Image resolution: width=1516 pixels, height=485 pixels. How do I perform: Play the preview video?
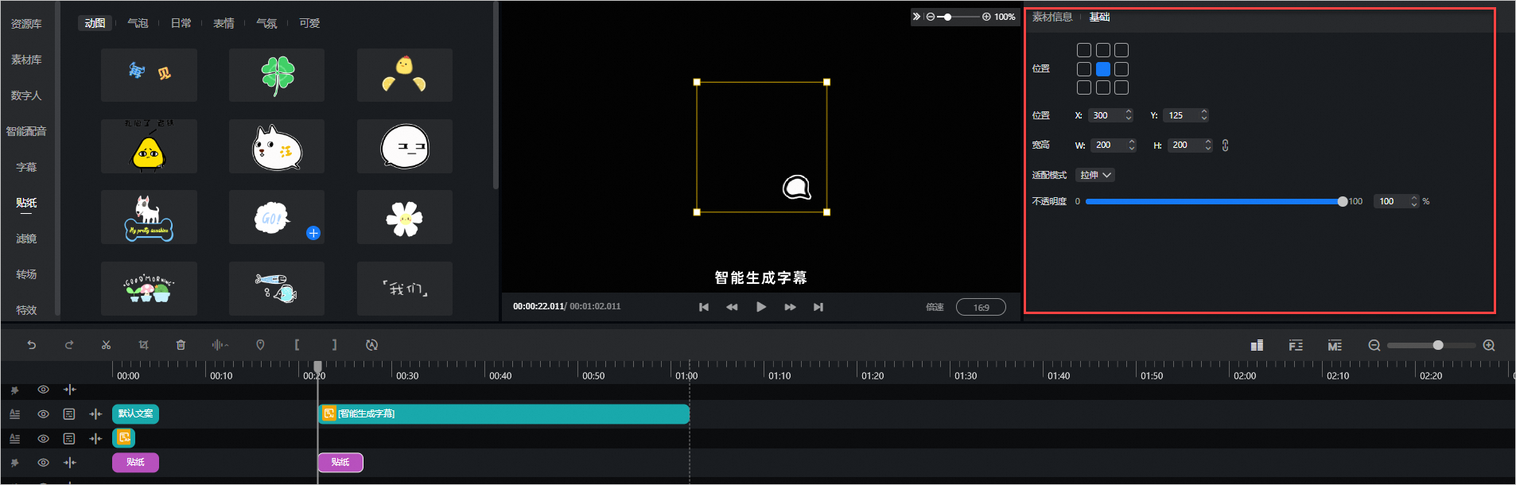[x=761, y=307]
